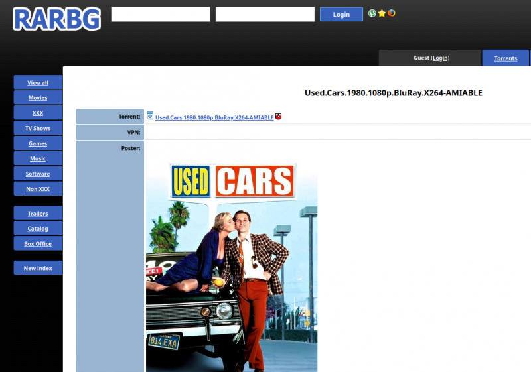Click the yellow star bookmark icon
Image resolution: width=531 pixels, height=372 pixels.
382,13
